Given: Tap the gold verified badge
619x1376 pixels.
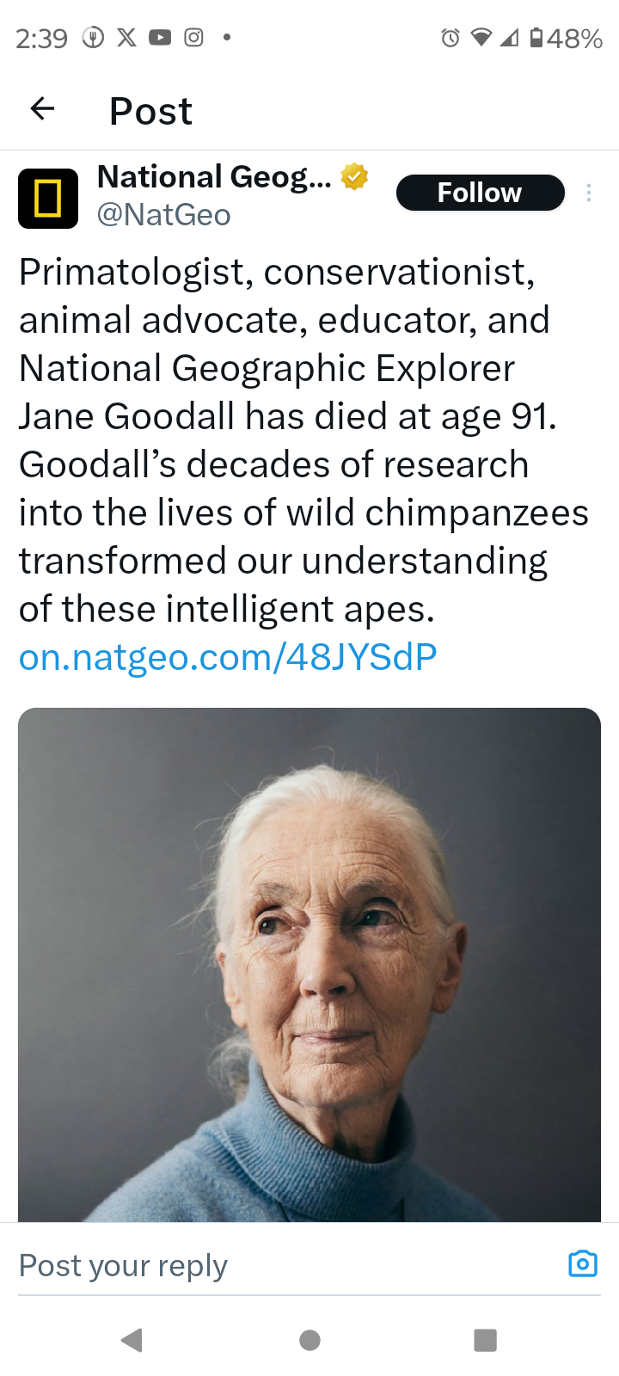Looking at the screenshot, I should [x=354, y=176].
